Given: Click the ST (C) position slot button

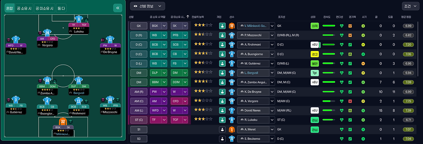Looking at the screenshot, I should 138,120.
